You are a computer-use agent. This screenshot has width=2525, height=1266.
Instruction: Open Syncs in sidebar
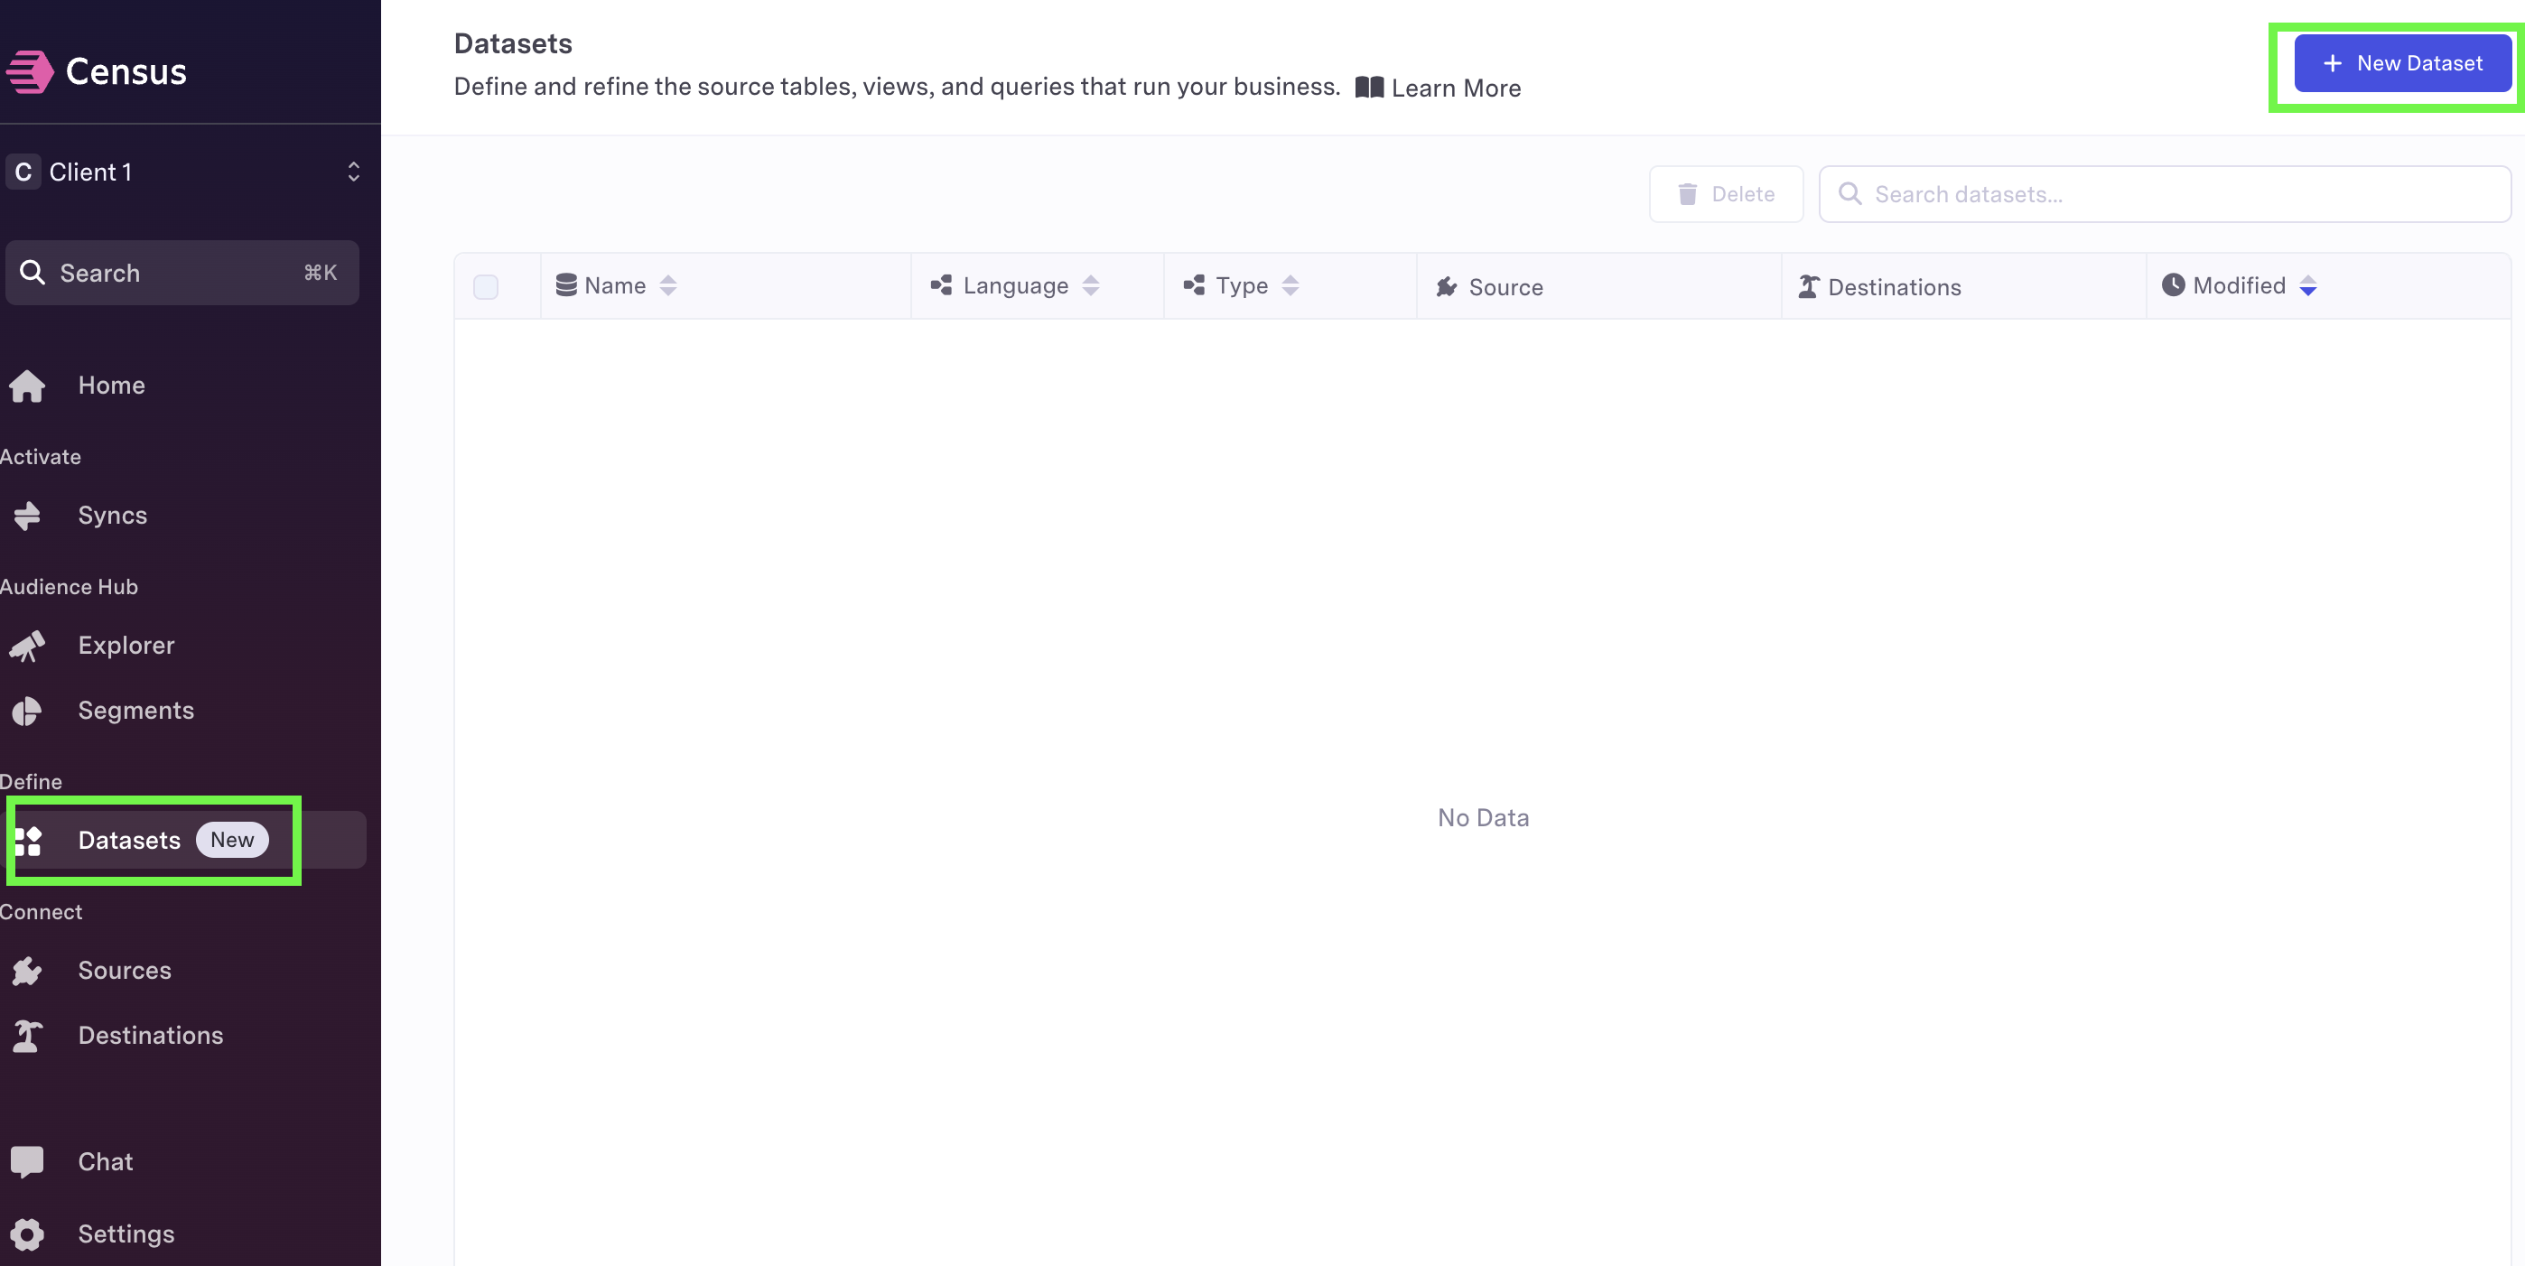coord(113,516)
